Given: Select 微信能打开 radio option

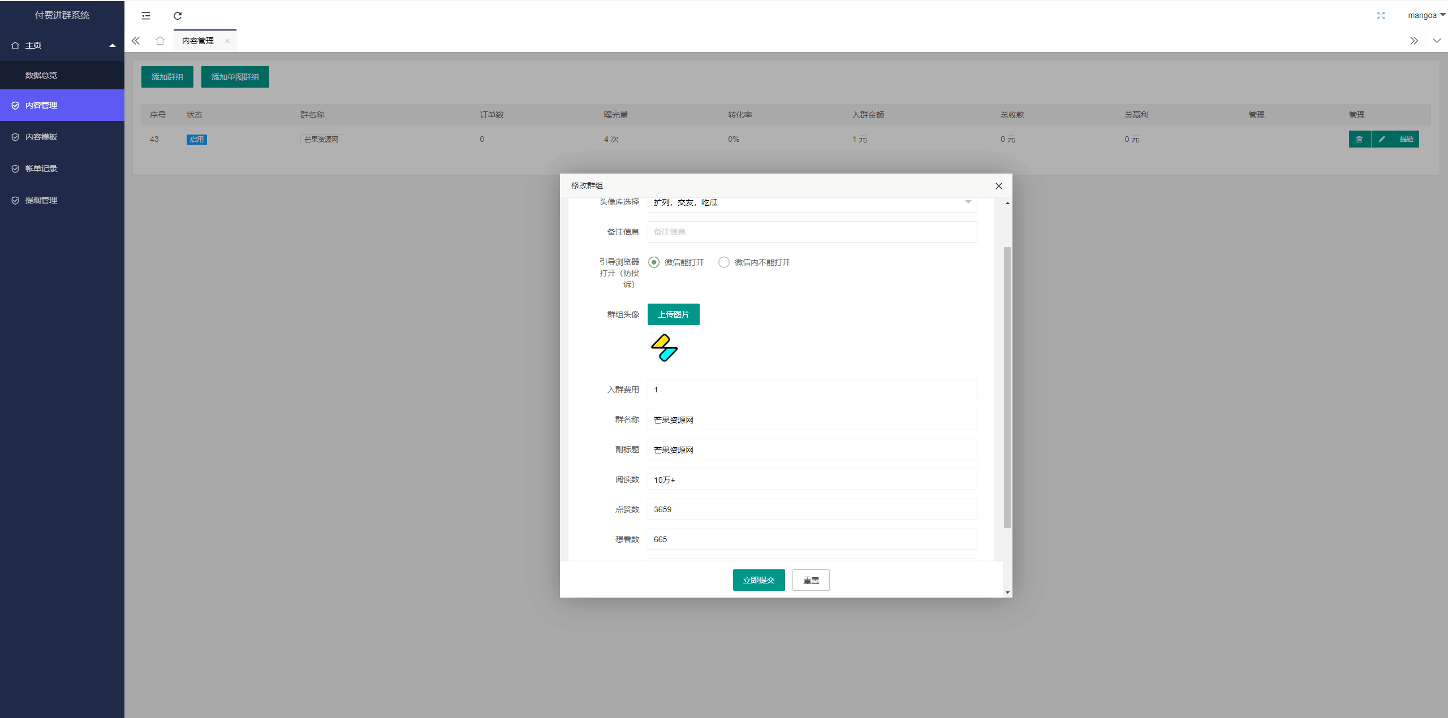Looking at the screenshot, I should 654,262.
